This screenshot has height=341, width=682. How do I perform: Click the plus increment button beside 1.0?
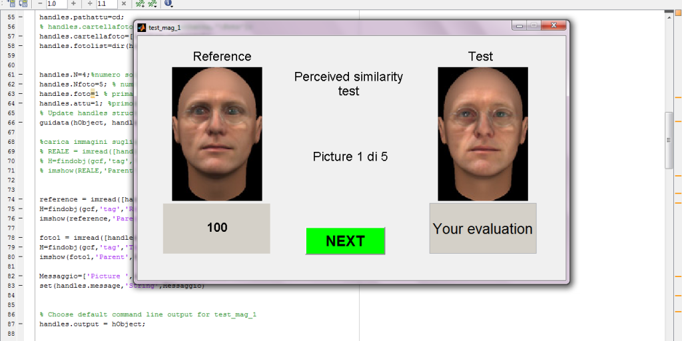tap(73, 4)
